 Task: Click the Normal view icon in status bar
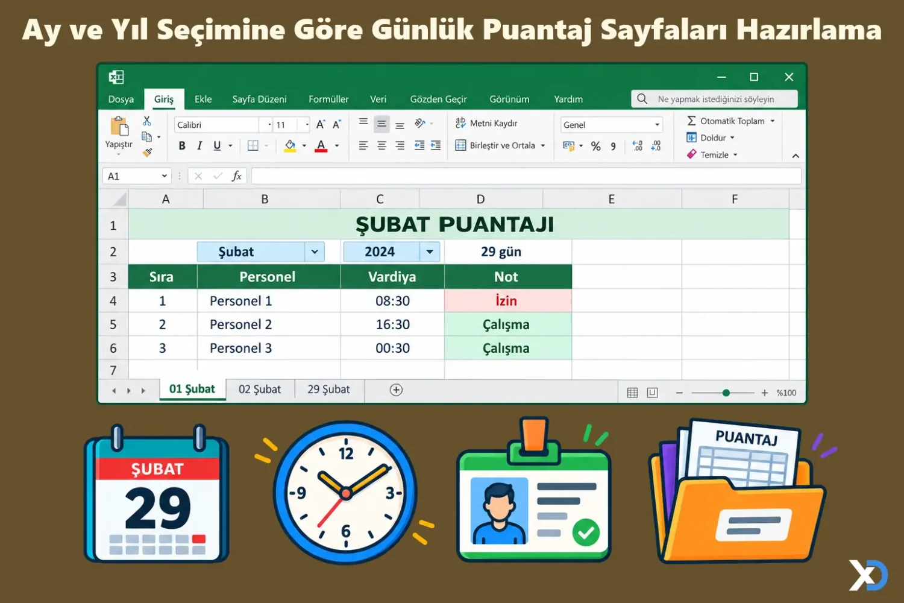pyautogui.click(x=632, y=393)
